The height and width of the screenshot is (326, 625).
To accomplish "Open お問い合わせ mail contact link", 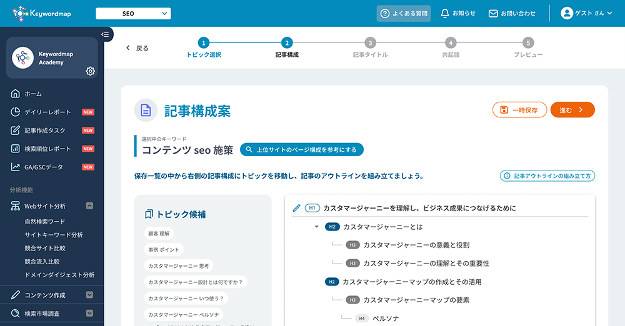I will (x=512, y=14).
